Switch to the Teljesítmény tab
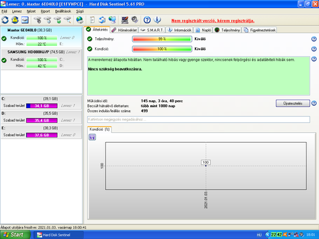This screenshot has height=239, width=319. (x=227, y=30)
